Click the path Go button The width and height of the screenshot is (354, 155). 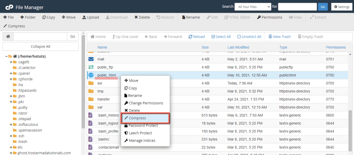click(x=73, y=36)
